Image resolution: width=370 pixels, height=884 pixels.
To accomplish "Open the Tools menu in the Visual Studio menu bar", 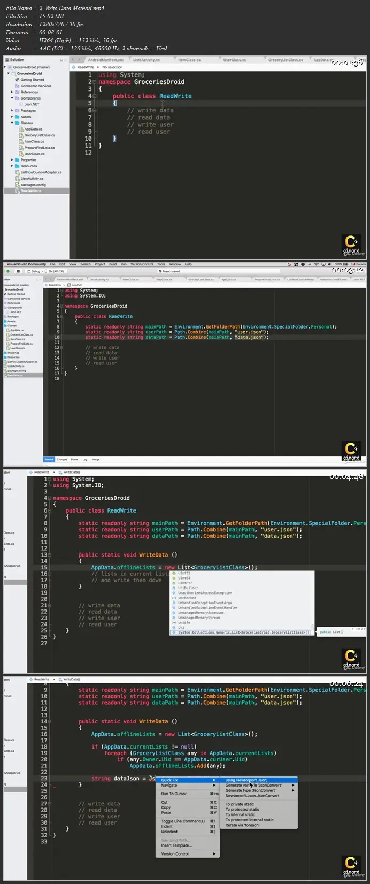I will (161, 264).
